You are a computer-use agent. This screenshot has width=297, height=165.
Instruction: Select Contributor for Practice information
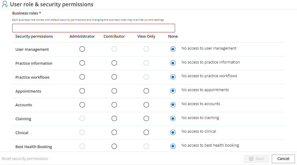114,63
